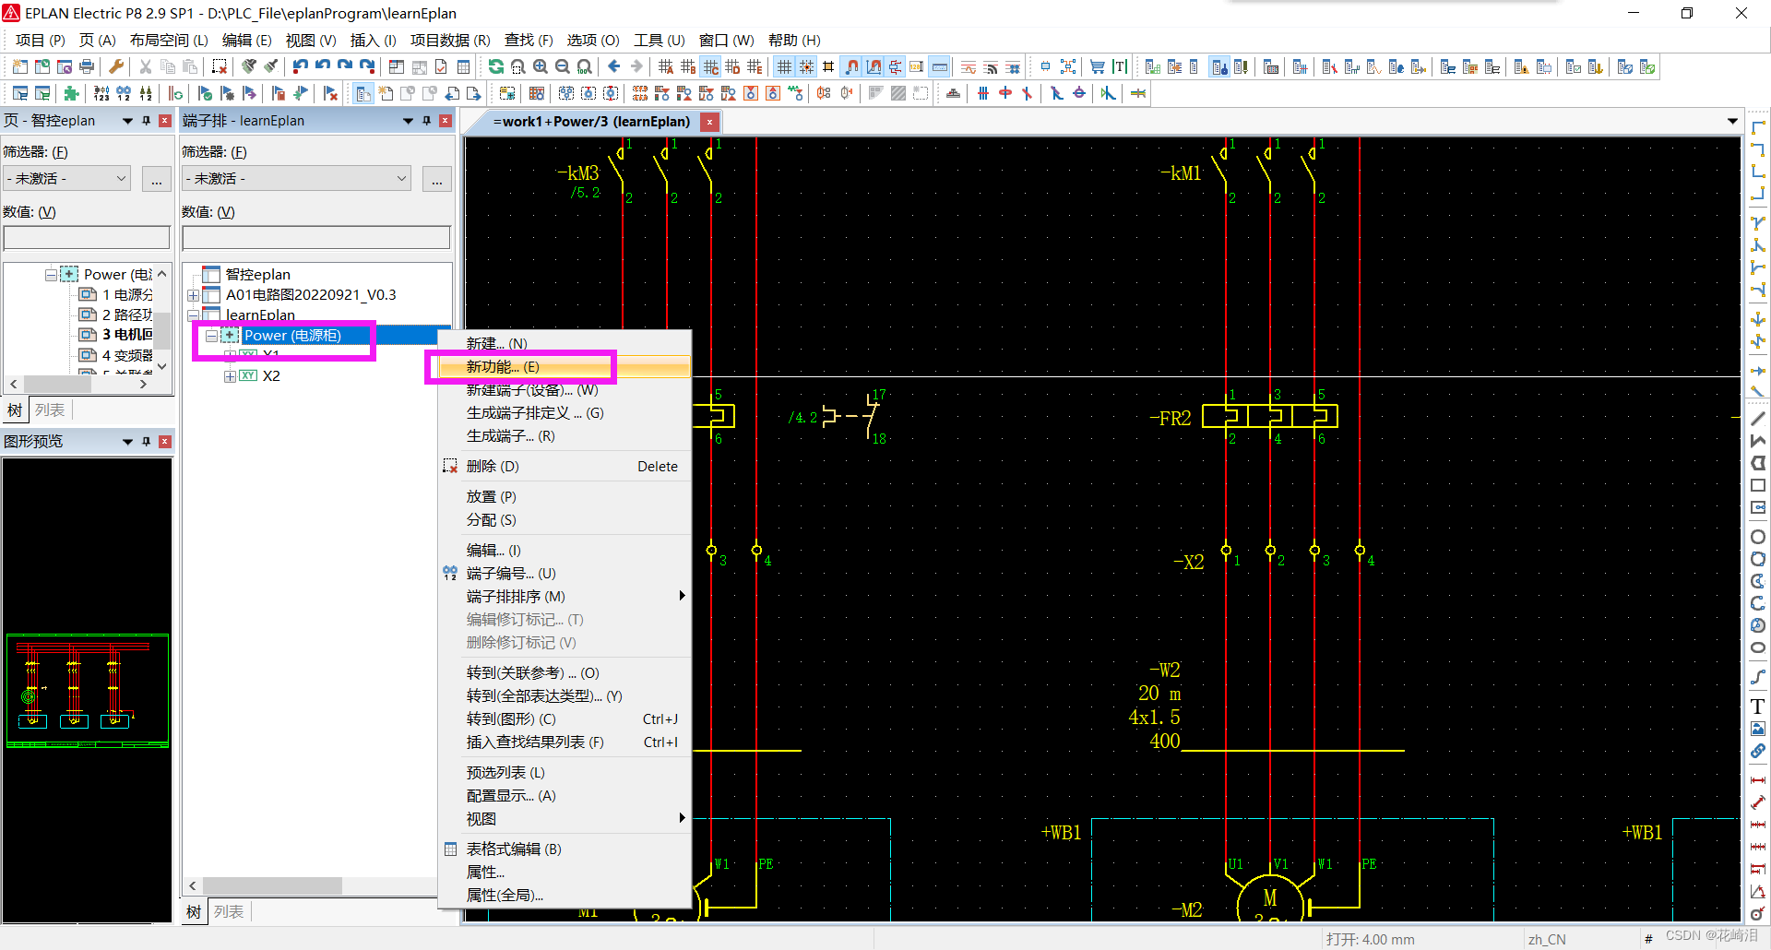1771x950 pixels.
Task: Click the zoom window selection icon
Action: [518, 66]
